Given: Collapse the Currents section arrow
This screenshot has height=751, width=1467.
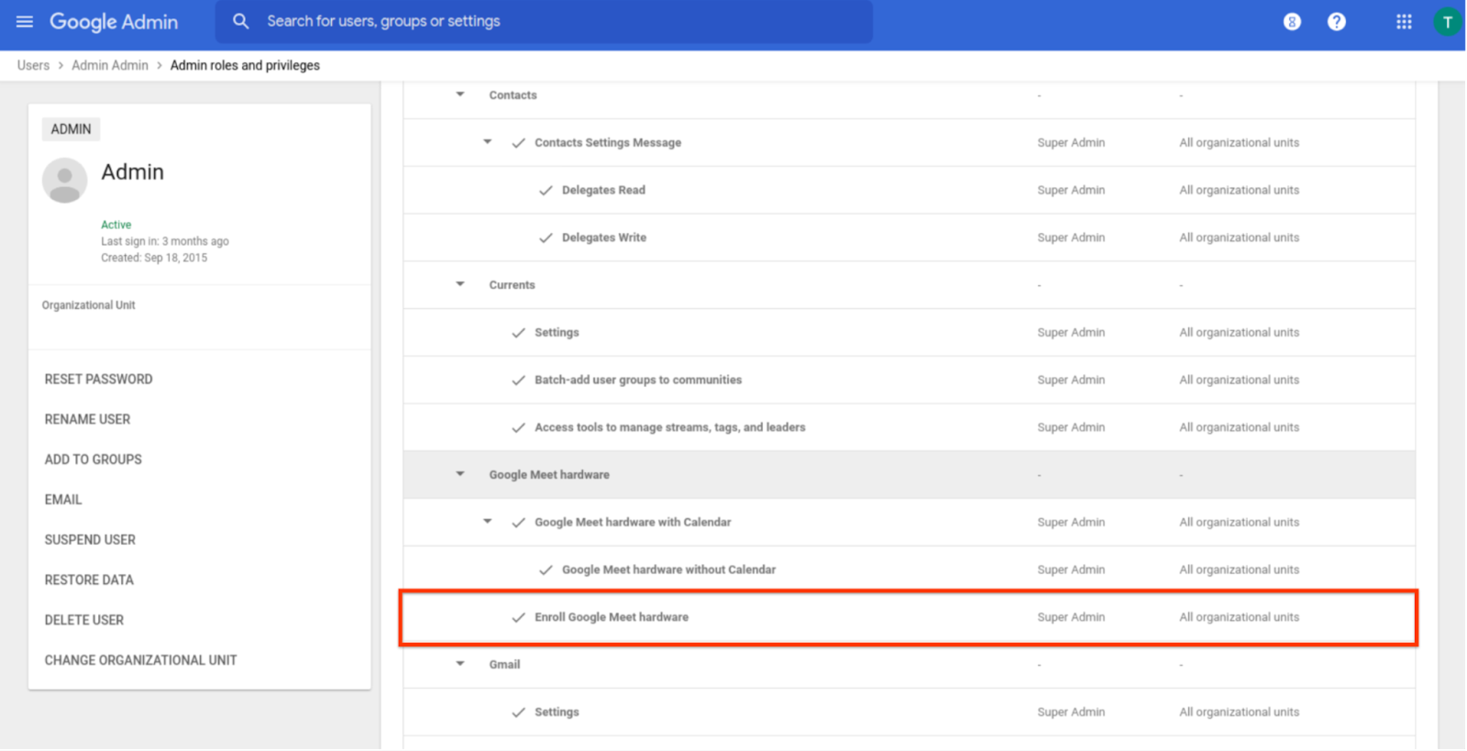Looking at the screenshot, I should (x=460, y=284).
